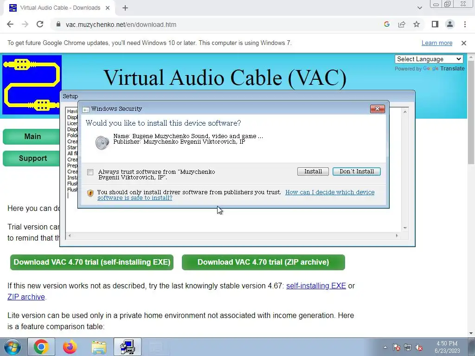Open Chrome profile avatar
This screenshot has height=356, width=475.
click(x=450, y=25)
